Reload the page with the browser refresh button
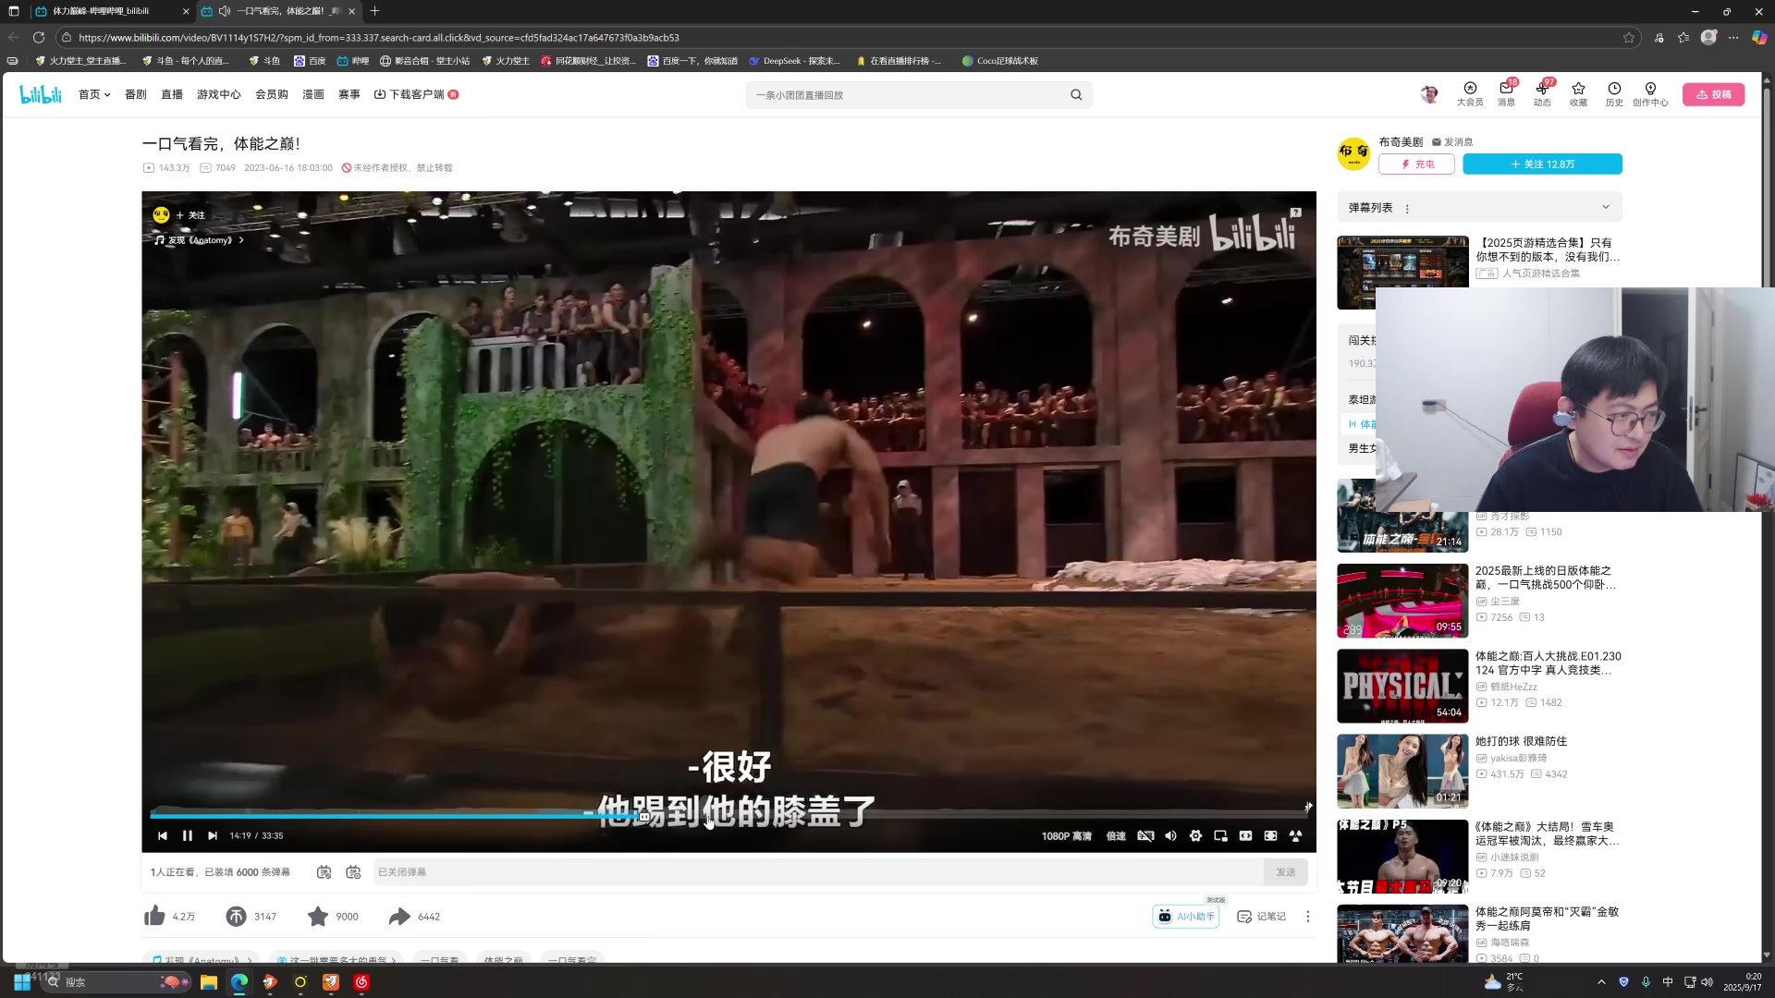The width and height of the screenshot is (1775, 998). pos(39,37)
